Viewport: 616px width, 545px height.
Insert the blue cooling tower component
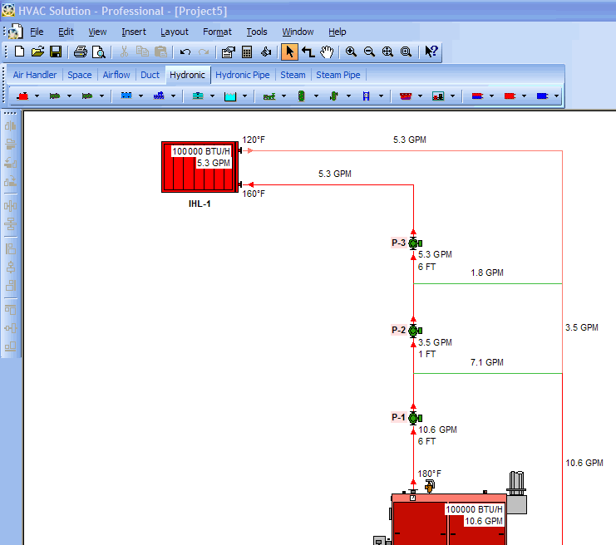click(x=159, y=96)
